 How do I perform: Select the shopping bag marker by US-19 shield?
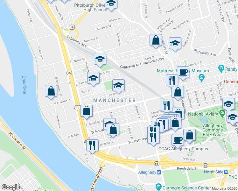pyautogui.click(x=86, y=111)
